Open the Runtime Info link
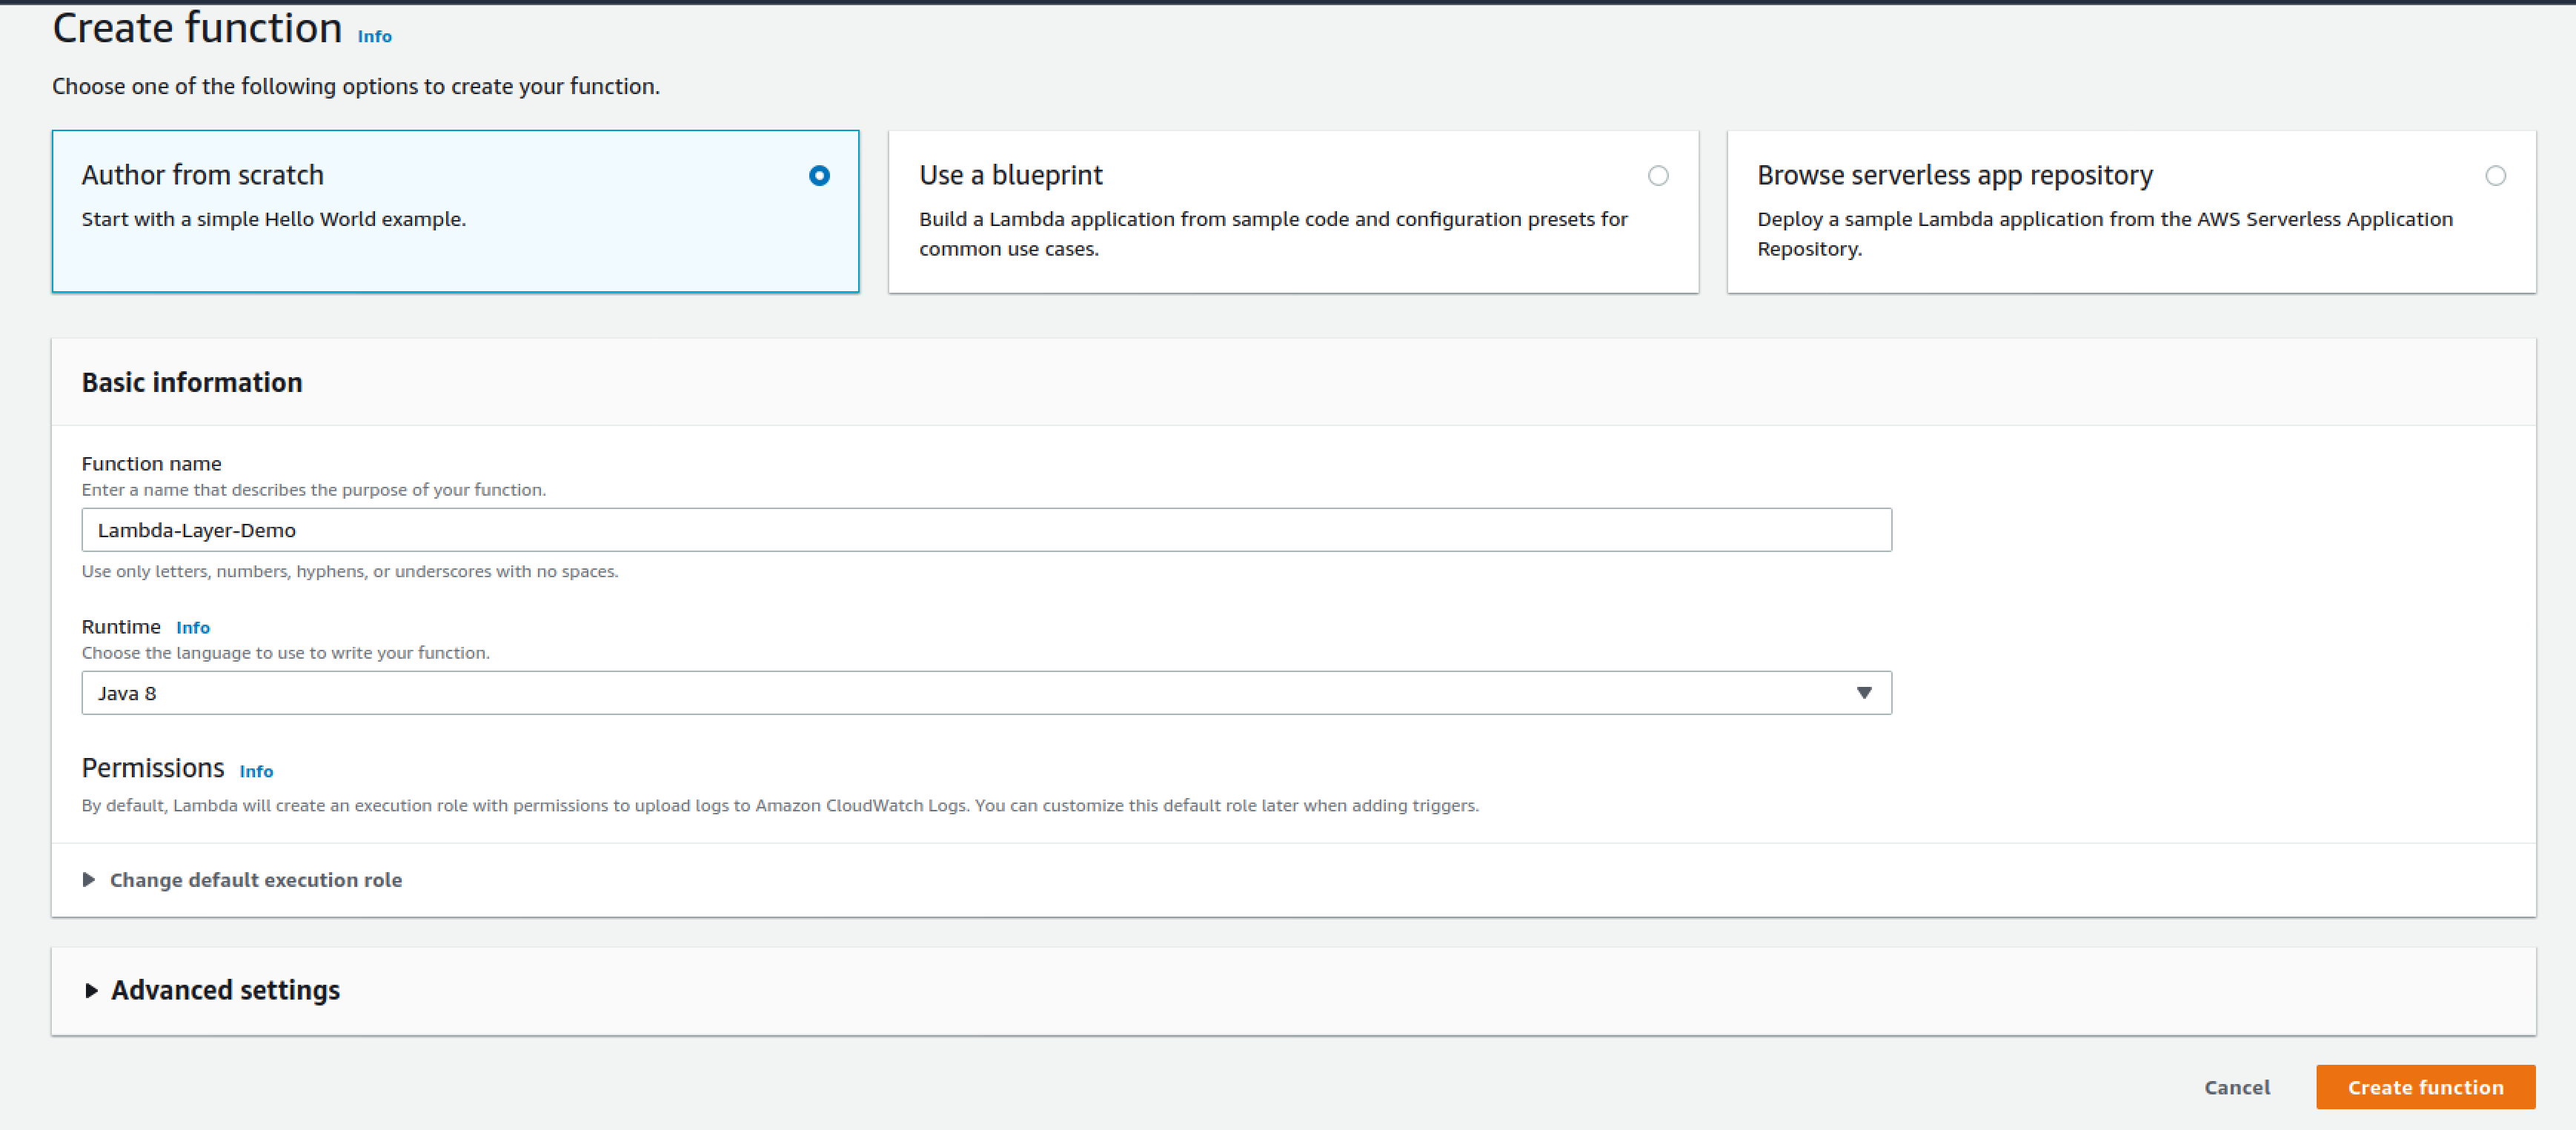Viewport: 2576px width, 1130px height. coord(193,628)
